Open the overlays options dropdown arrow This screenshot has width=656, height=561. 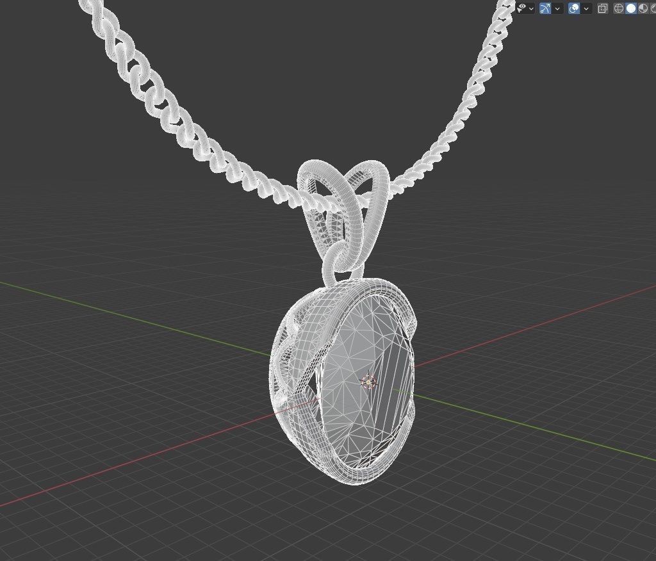pyautogui.click(x=586, y=8)
